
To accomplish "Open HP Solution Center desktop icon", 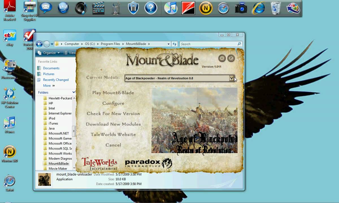I will [10, 98].
